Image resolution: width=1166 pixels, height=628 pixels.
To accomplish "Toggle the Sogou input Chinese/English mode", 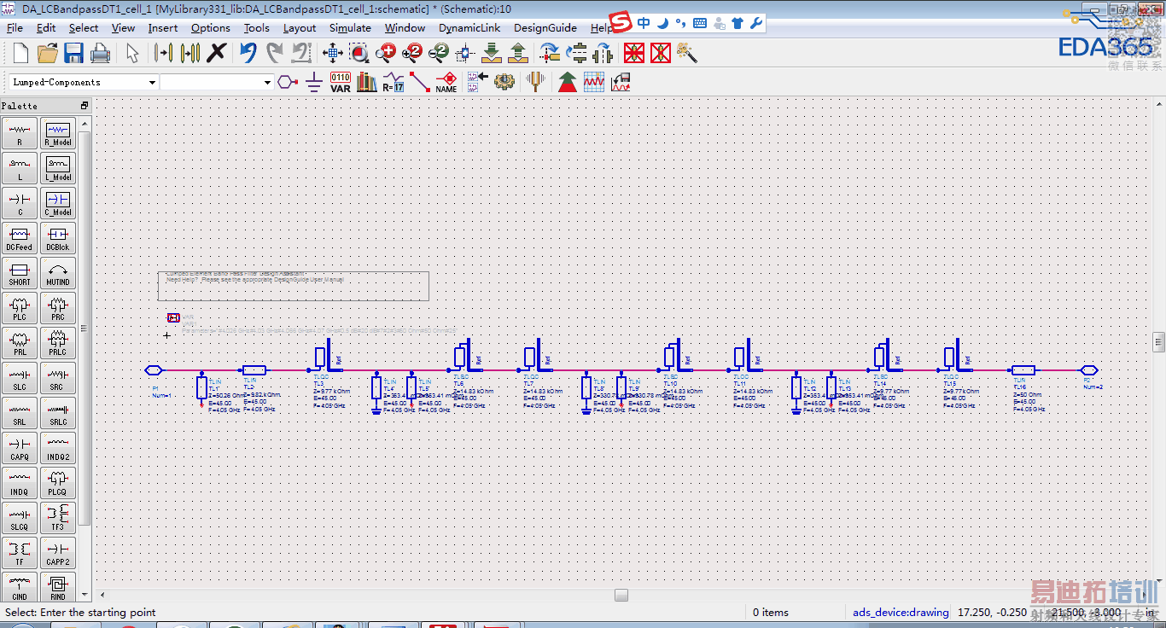I will 644,23.
